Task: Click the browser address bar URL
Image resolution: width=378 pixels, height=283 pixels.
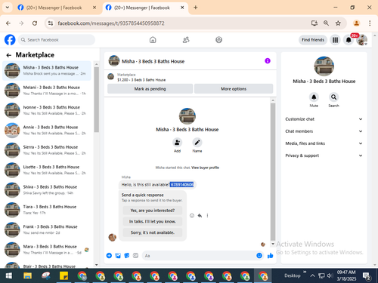Action: [x=111, y=23]
